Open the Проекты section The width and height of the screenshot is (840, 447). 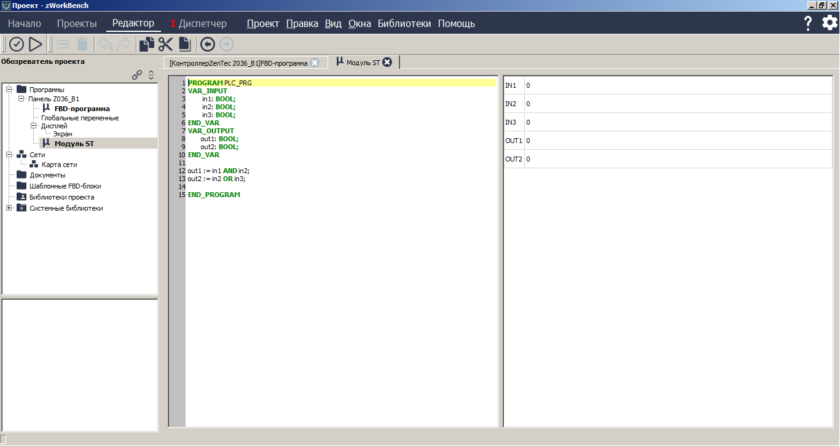pos(77,24)
